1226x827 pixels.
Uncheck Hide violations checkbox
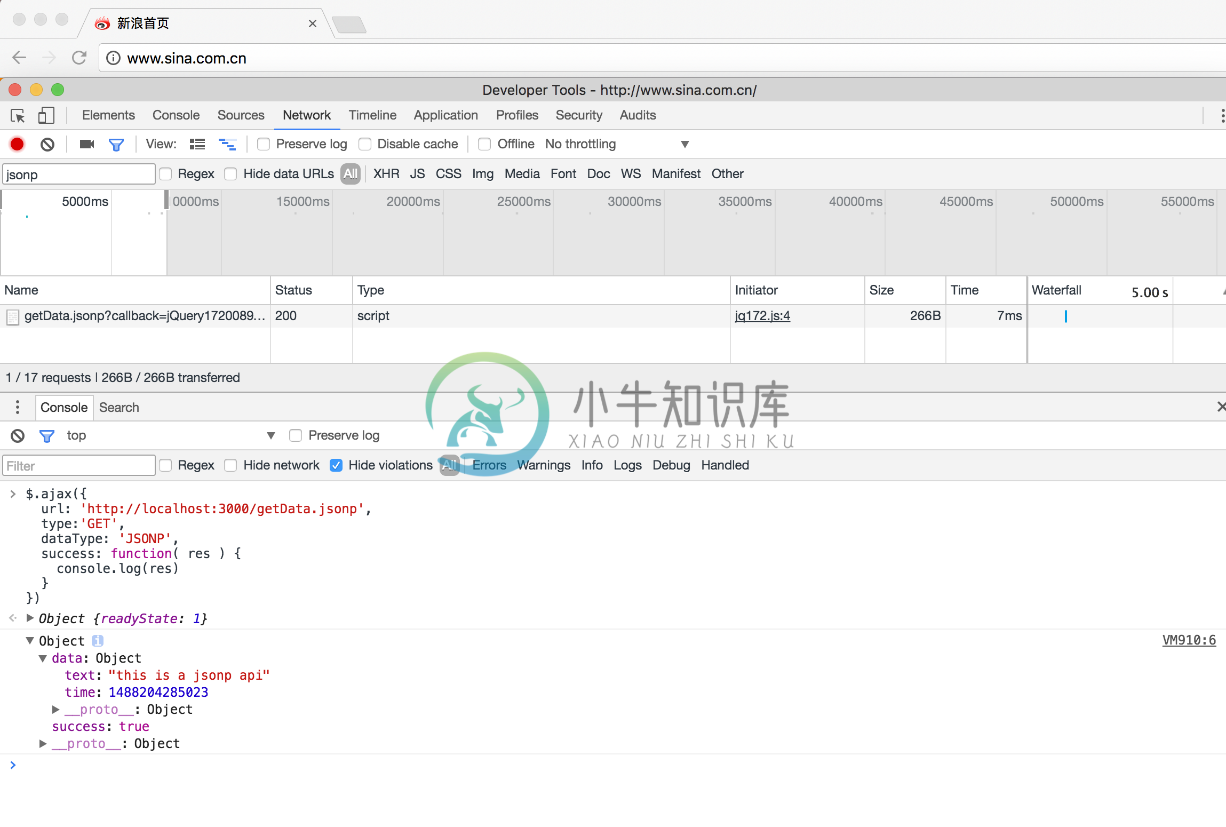[336, 465]
